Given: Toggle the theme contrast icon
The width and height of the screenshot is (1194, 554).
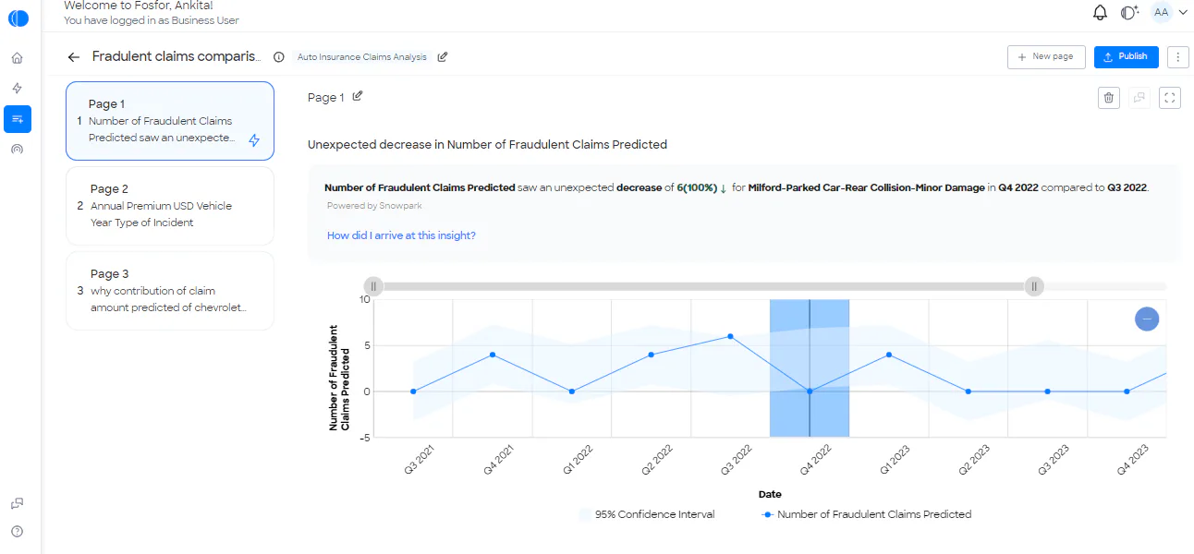Looking at the screenshot, I should [1128, 12].
